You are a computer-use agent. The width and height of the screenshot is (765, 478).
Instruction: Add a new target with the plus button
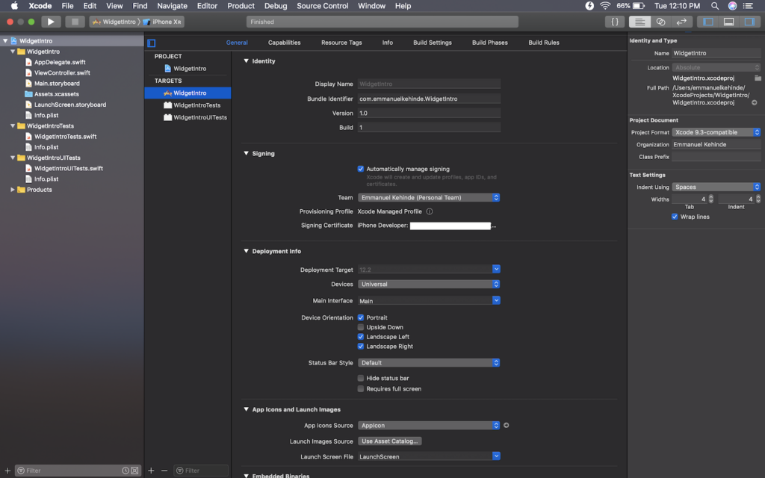coord(151,471)
